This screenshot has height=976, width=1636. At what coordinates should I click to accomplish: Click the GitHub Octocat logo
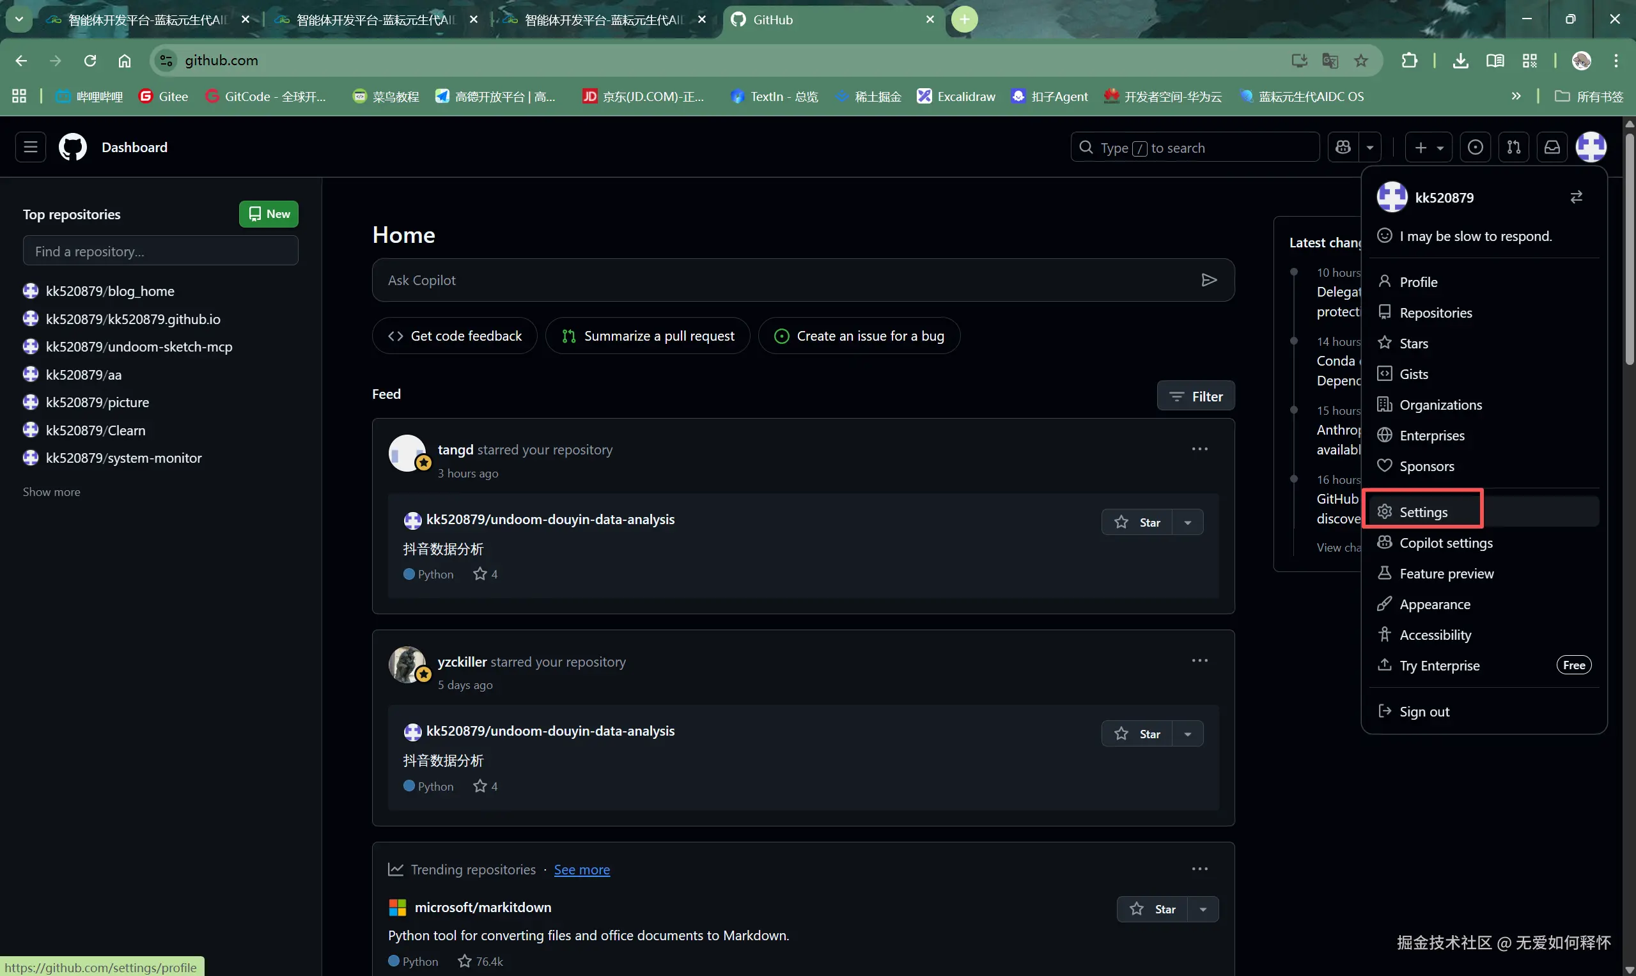tap(72, 147)
